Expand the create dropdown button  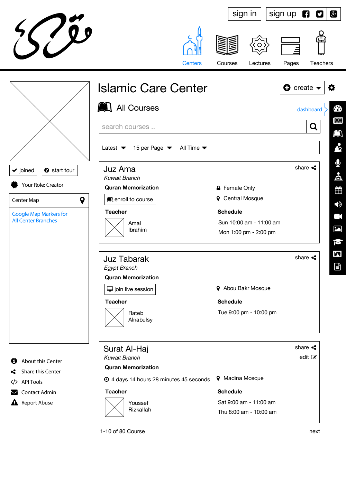[302, 88]
